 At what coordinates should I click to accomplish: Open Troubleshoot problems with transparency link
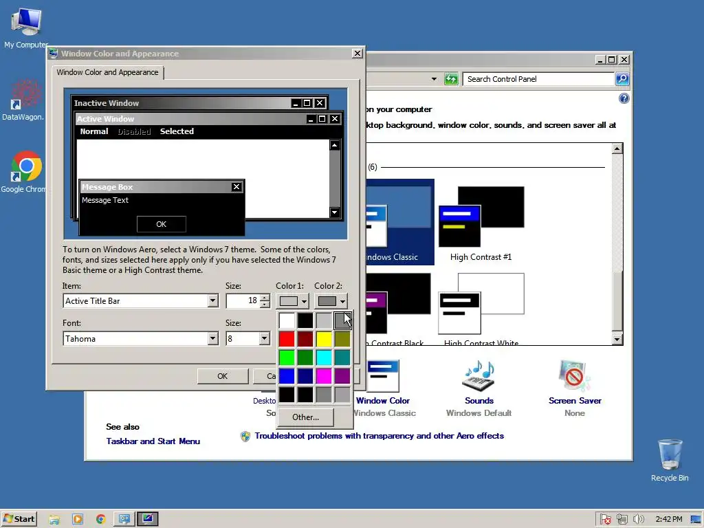click(x=379, y=436)
